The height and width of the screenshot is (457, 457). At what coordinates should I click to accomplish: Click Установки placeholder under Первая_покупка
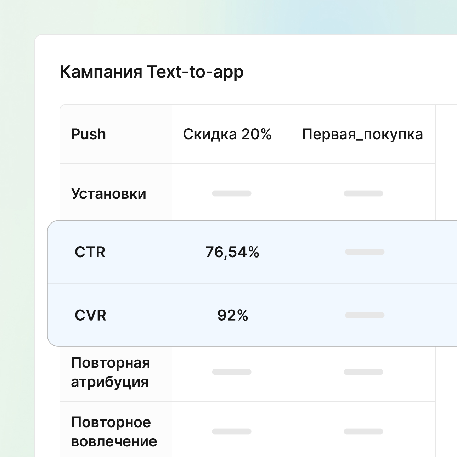(x=363, y=193)
